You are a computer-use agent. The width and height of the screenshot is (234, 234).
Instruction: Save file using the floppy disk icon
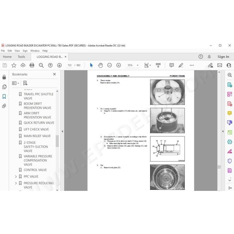[5, 65]
